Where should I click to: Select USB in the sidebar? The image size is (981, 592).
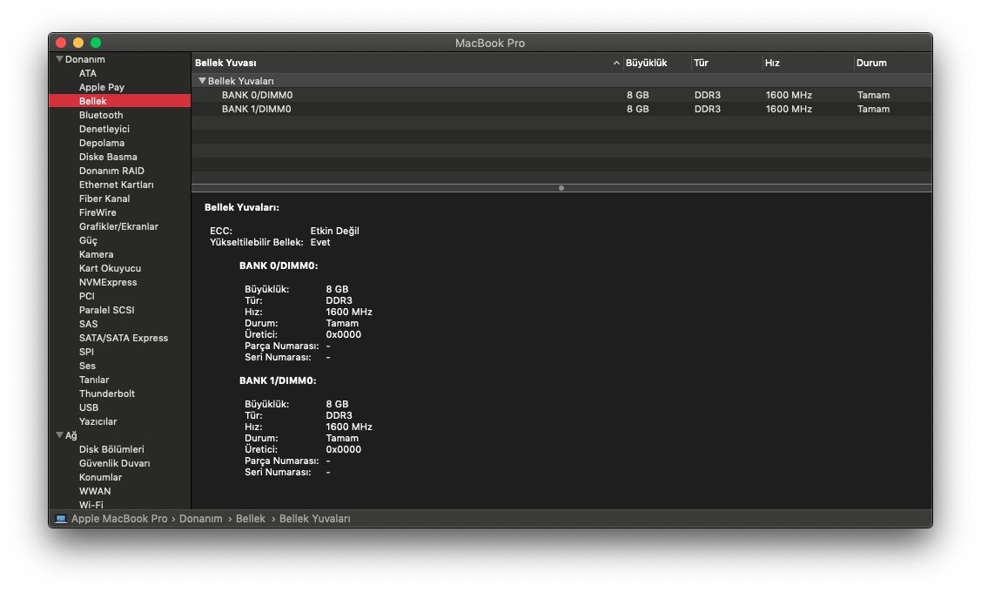pos(88,407)
